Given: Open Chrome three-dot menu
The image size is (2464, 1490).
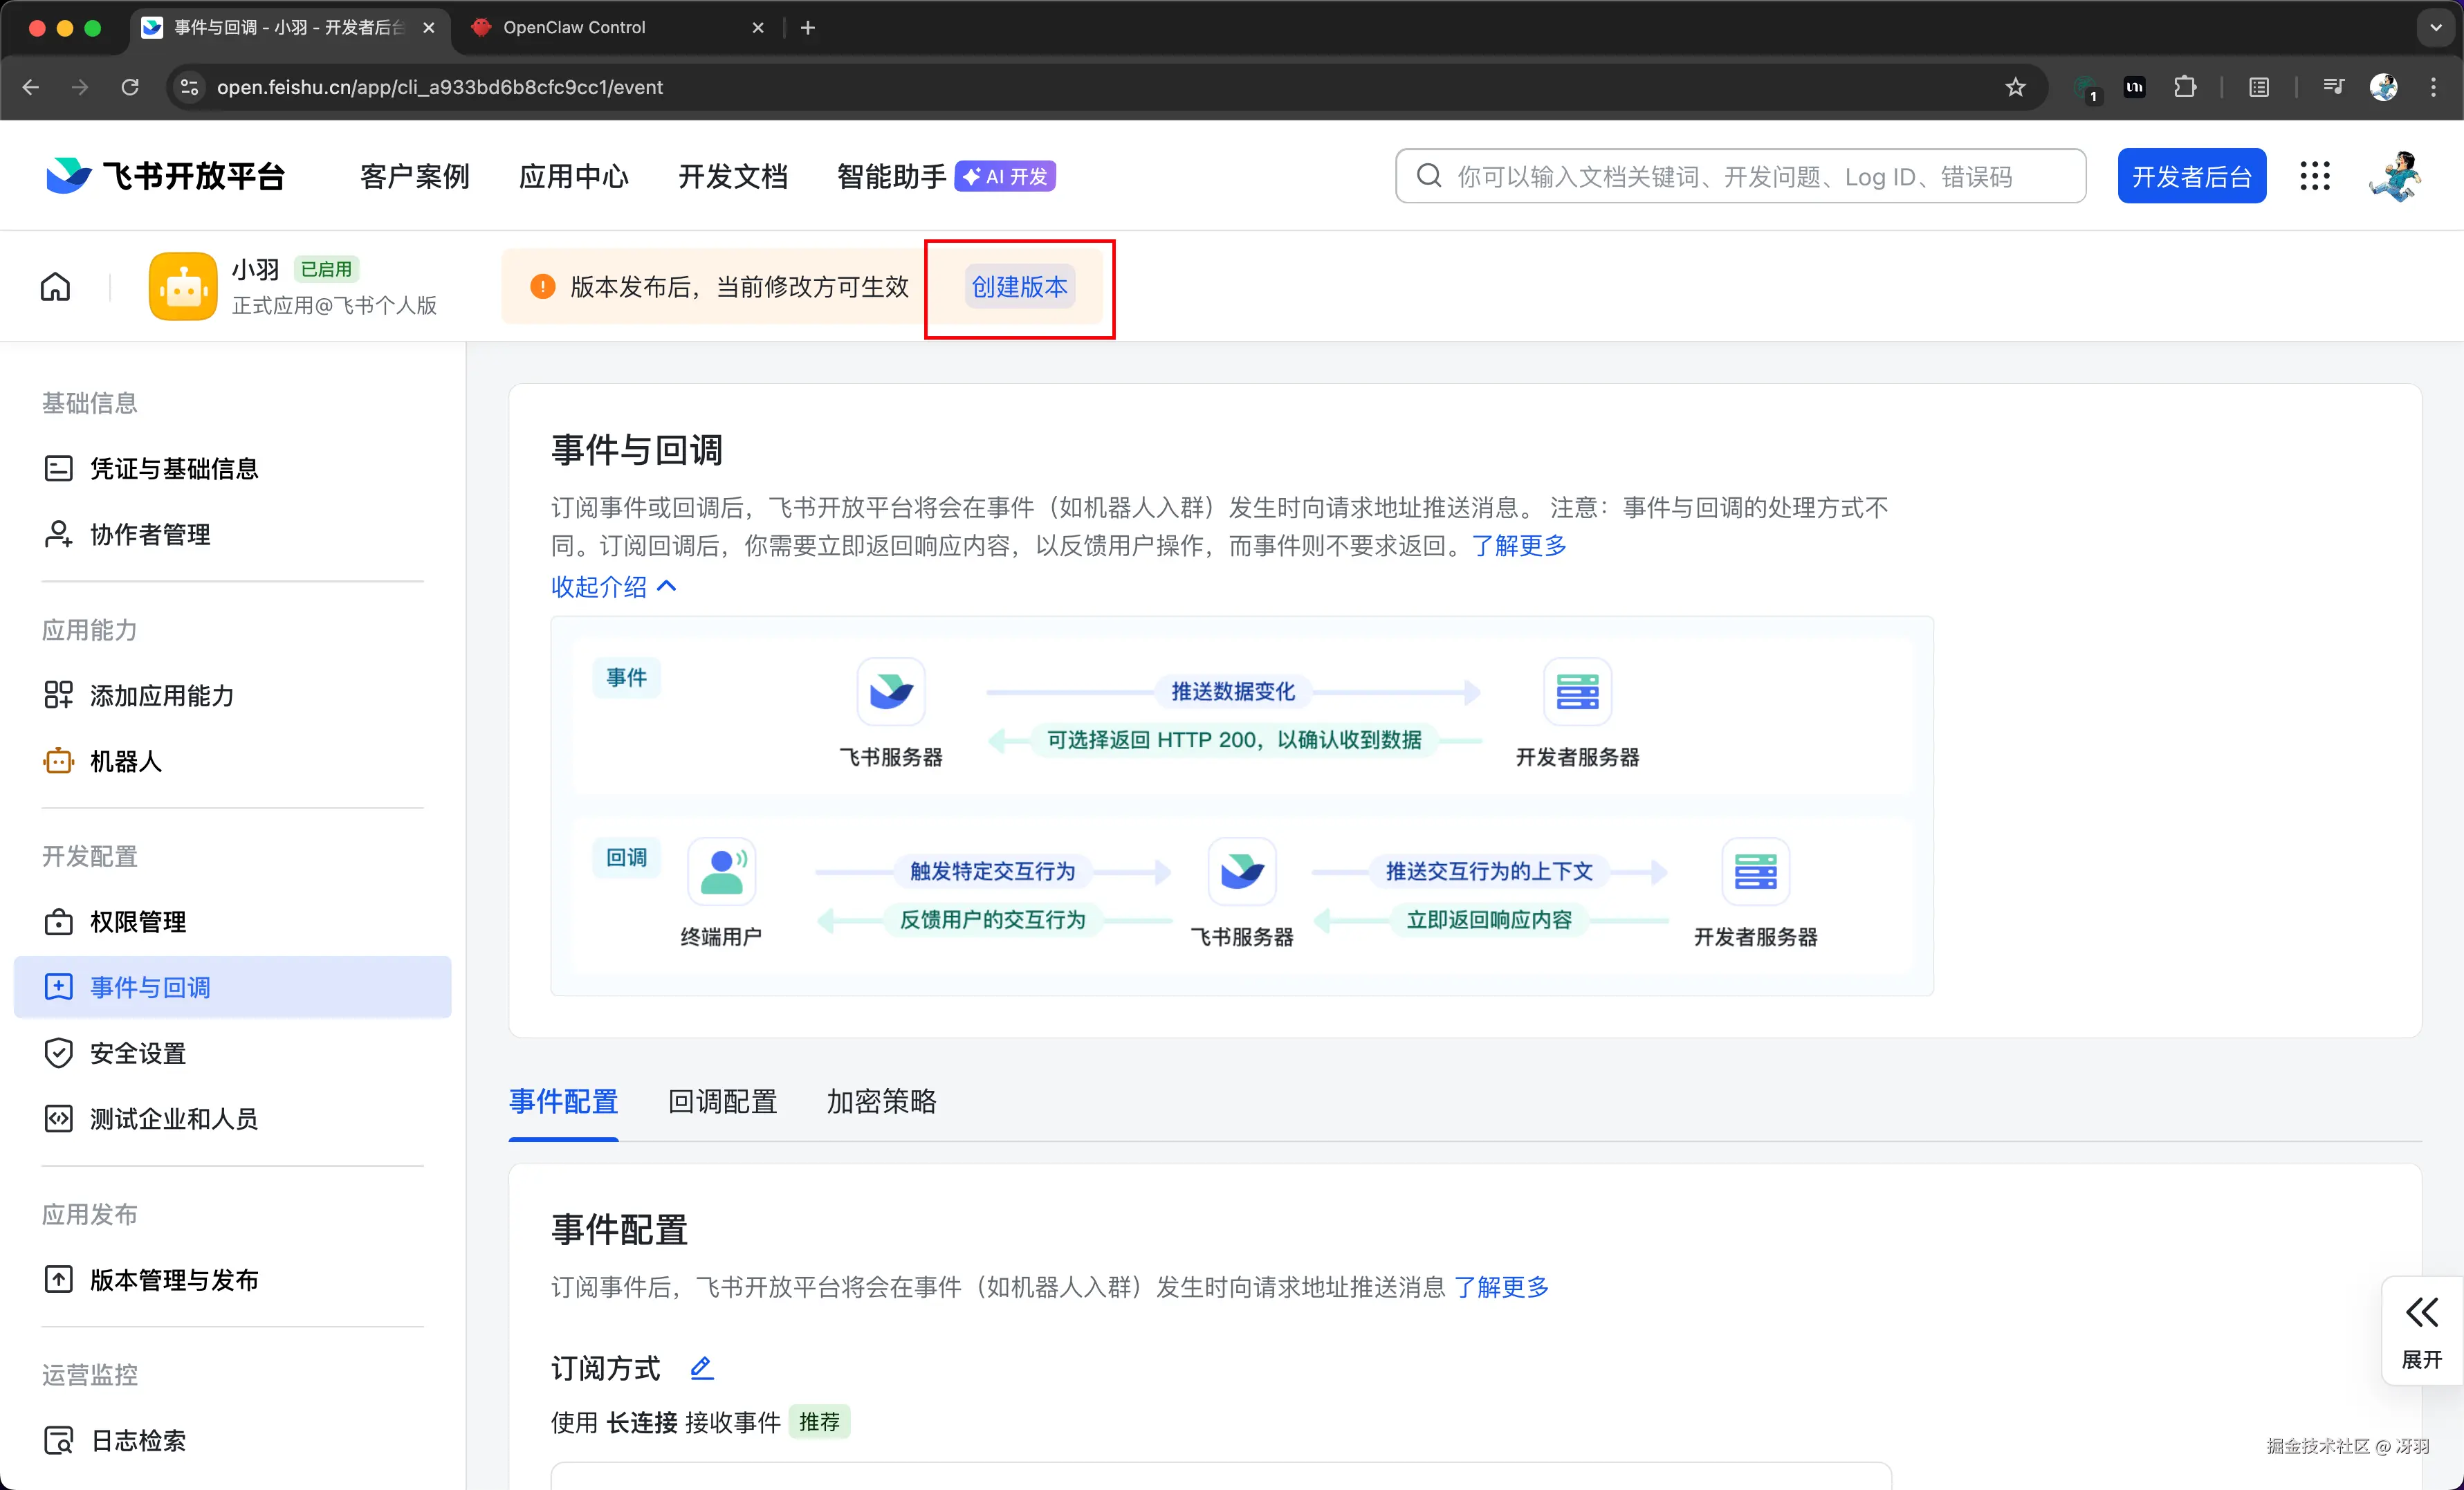Looking at the screenshot, I should point(2433,87).
